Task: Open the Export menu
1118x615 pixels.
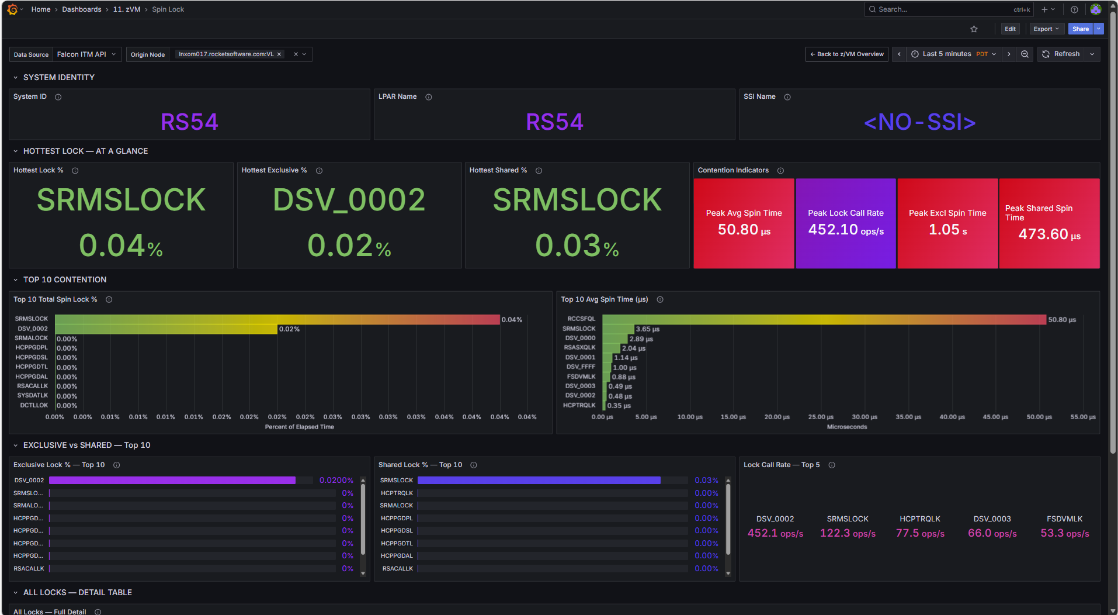Action: (1046, 29)
